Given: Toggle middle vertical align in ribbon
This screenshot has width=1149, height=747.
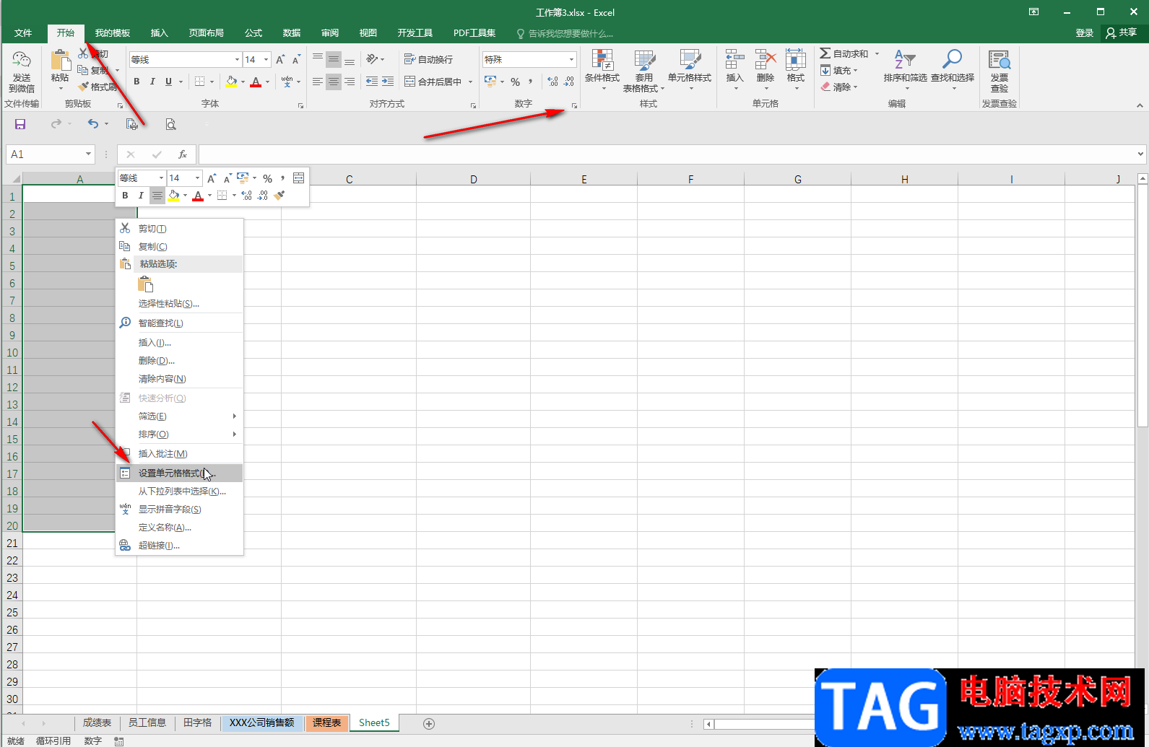Looking at the screenshot, I should tap(334, 59).
